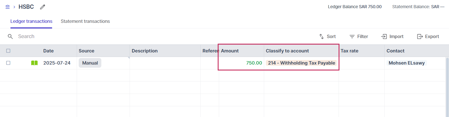The width and height of the screenshot is (449, 117).
Task: Check the 2025-07-24 transaction row checkbox
Action: [8, 63]
